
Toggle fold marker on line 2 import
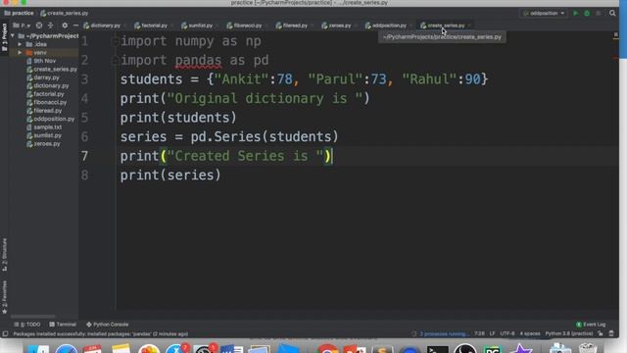coord(116,61)
